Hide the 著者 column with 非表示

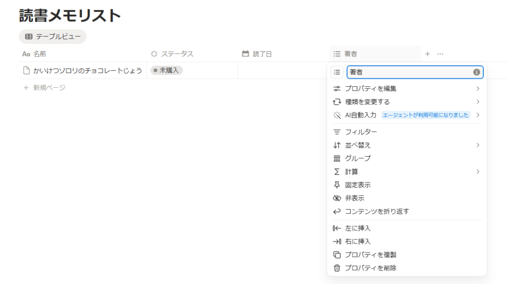[x=354, y=198]
